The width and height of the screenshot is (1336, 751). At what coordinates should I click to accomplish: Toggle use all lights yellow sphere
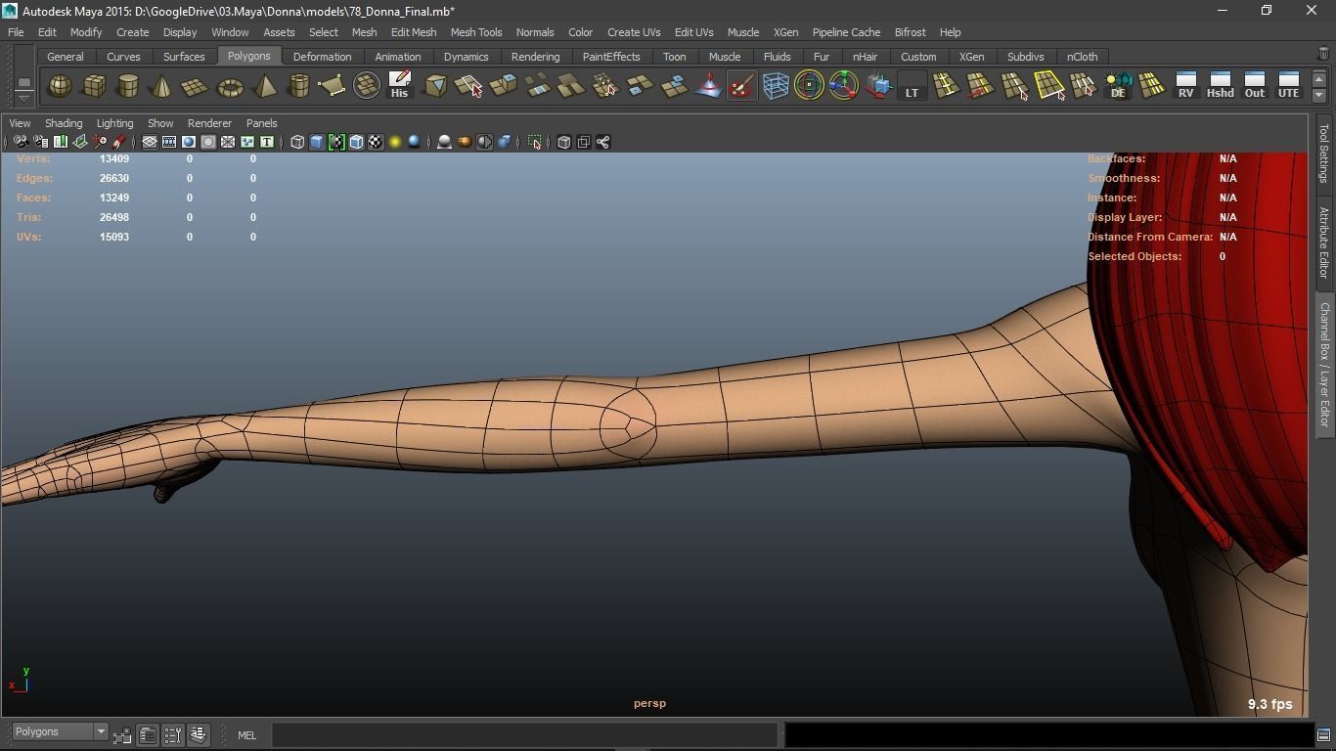pyautogui.click(x=395, y=142)
